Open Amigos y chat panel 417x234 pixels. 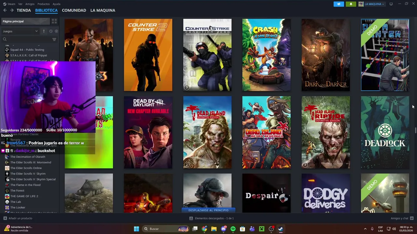402,218
